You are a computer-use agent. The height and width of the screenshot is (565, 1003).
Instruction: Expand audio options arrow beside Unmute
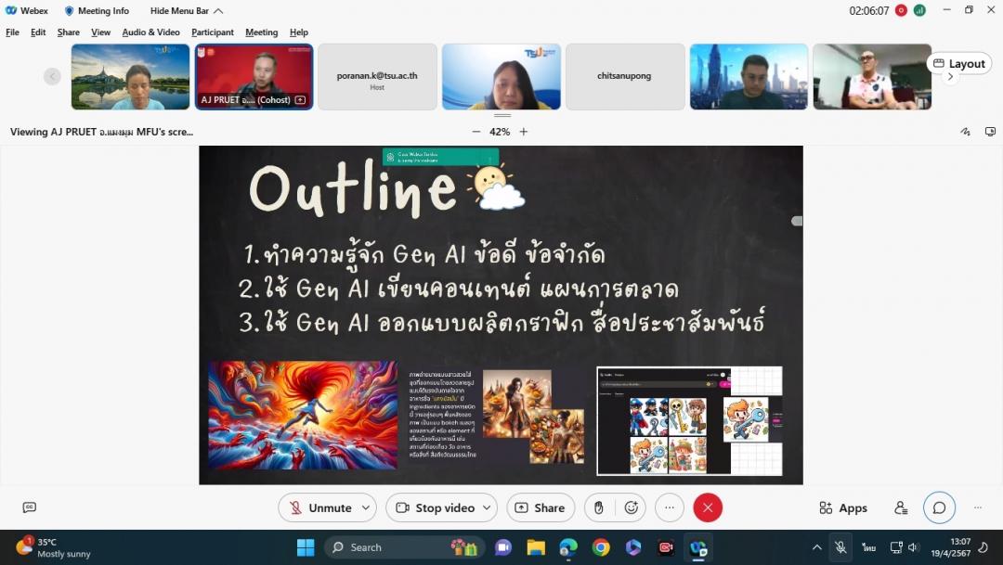pos(366,507)
